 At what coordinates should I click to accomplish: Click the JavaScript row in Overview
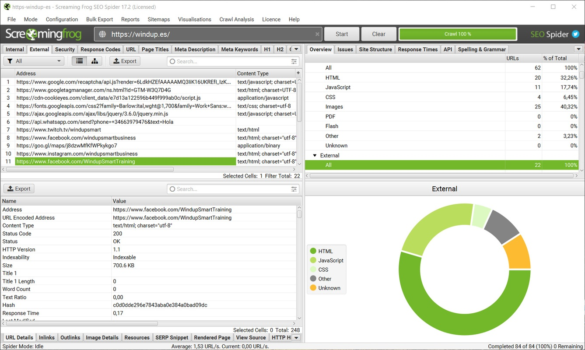[441, 87]
